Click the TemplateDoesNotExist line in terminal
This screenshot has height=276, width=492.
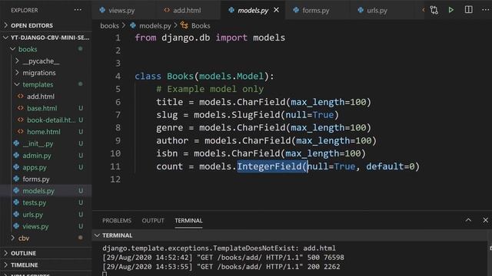[218, 248]
